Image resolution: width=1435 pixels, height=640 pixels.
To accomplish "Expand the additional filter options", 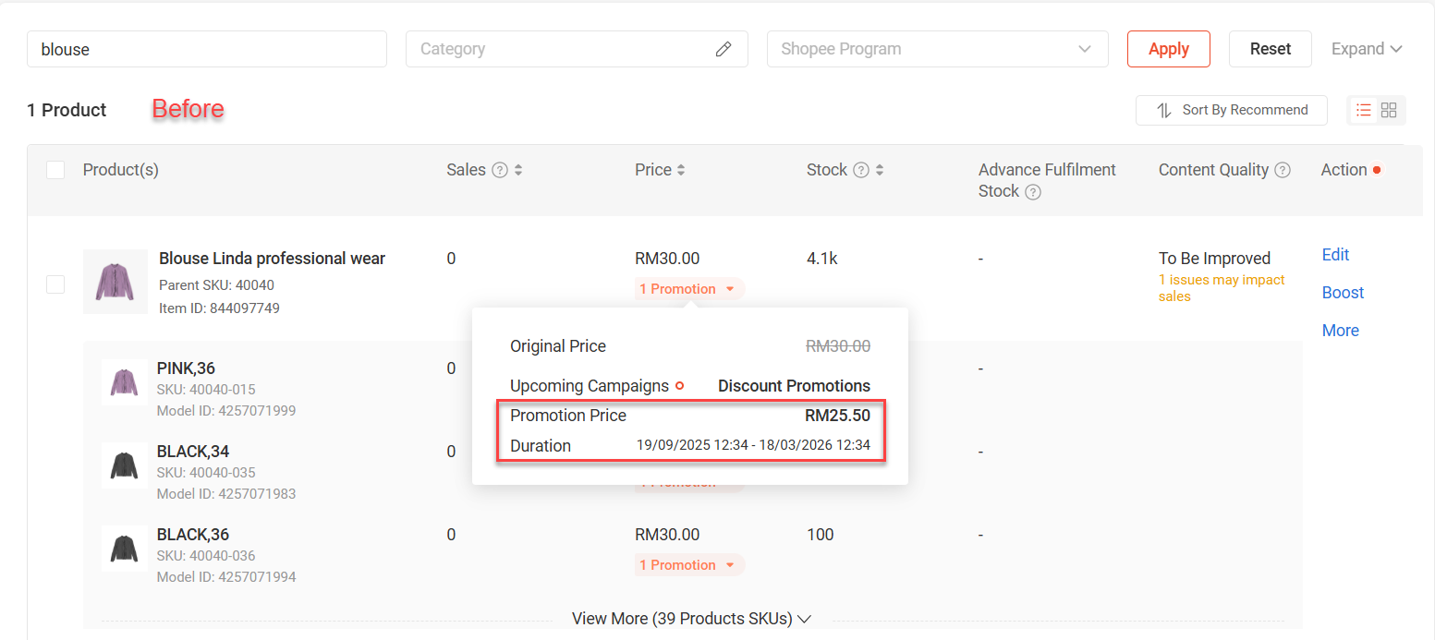I will click(x=1366, y=49).
